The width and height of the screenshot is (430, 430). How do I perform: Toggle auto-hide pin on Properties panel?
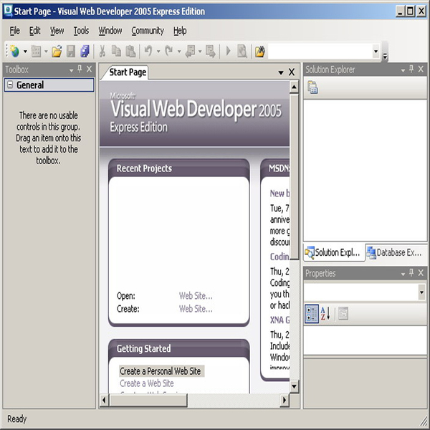click(411, 272)
